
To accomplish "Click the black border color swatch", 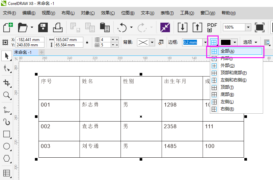I will tap(226, 42).
